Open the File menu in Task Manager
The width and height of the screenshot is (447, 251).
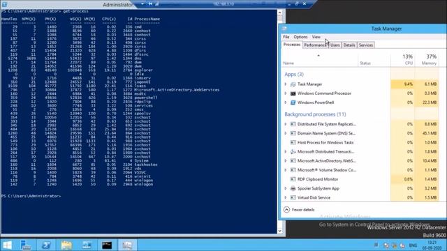tap(286, 37)
